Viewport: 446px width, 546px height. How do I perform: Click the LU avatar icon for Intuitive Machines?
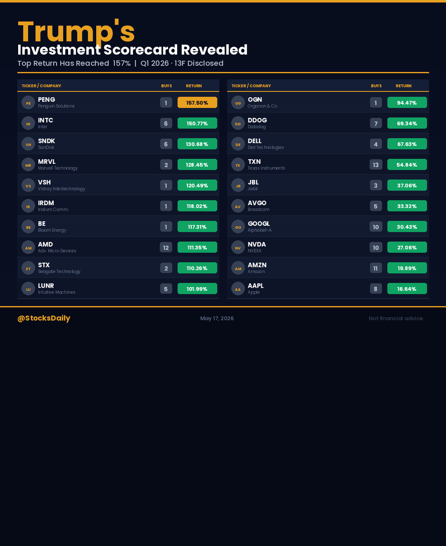point(28,289)
